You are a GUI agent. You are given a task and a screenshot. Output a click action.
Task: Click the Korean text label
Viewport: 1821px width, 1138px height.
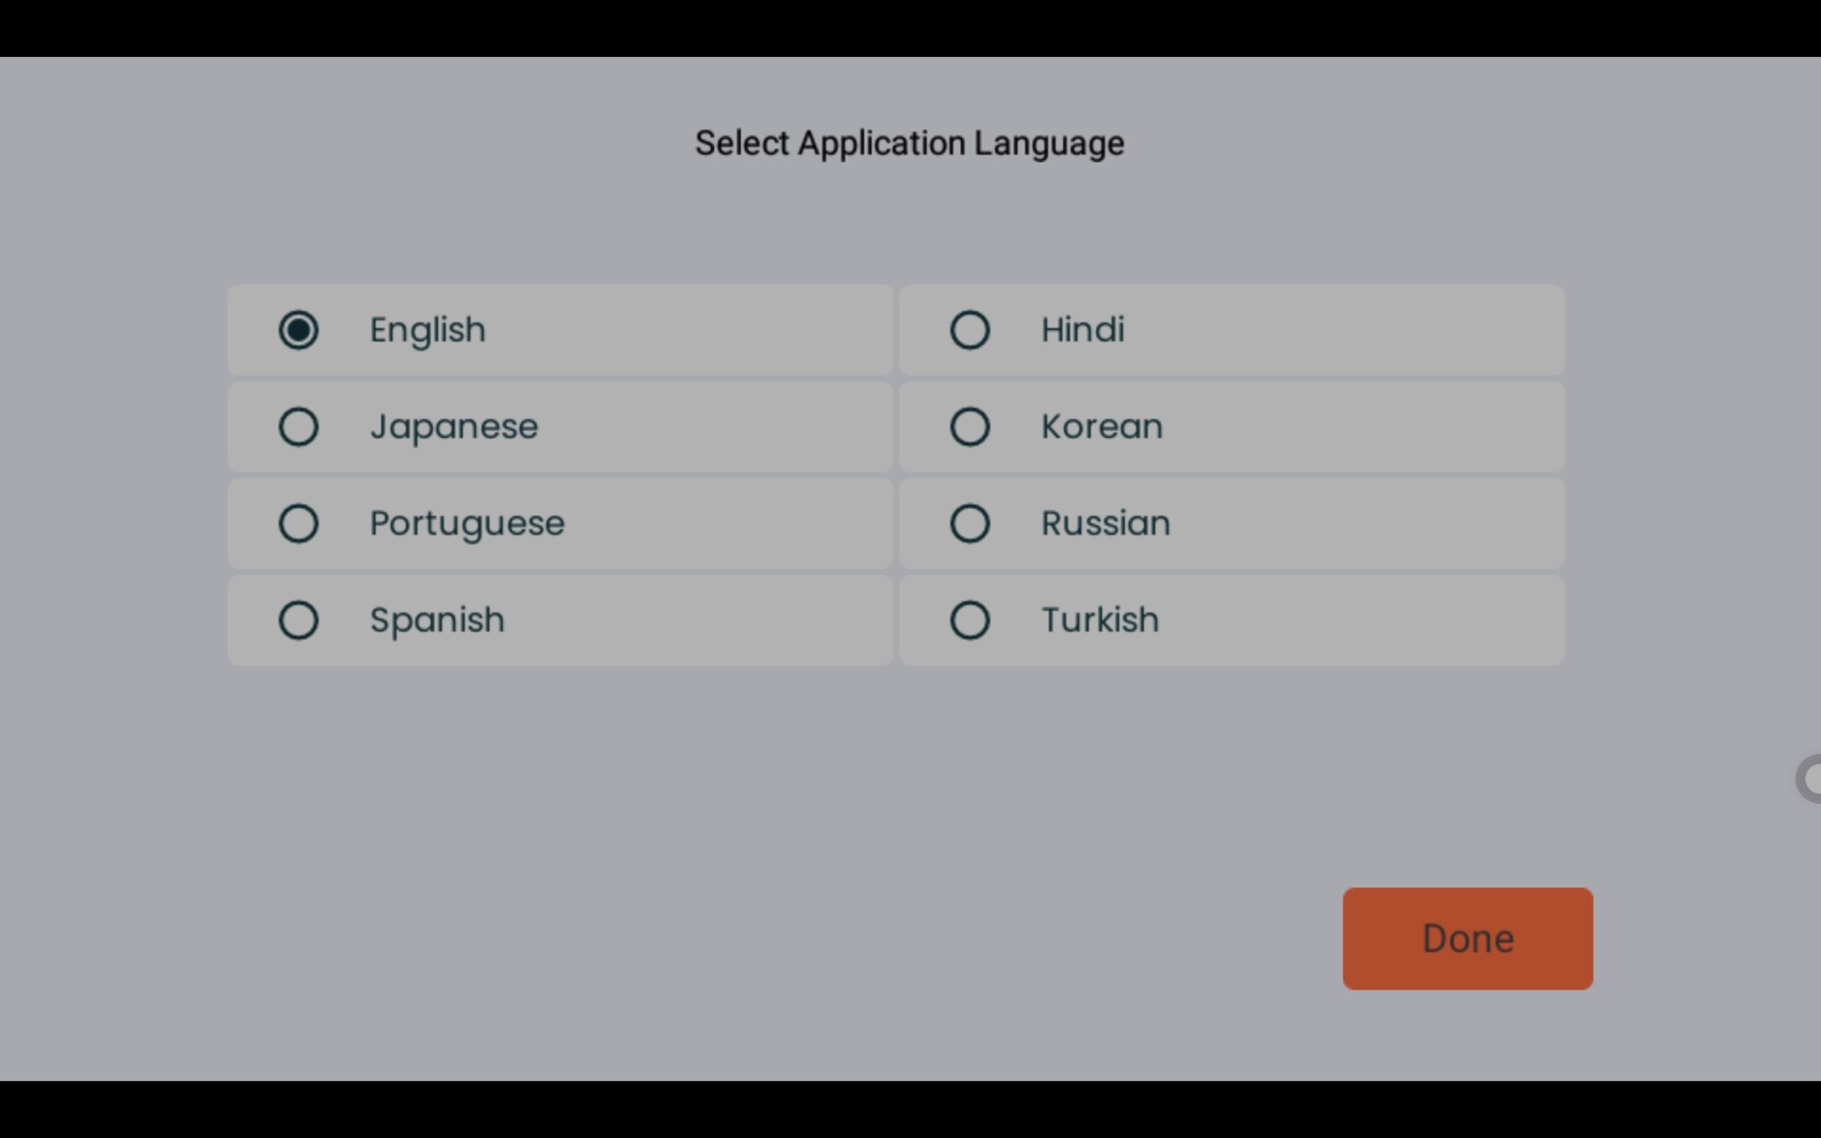click(x=1102, y=427)
